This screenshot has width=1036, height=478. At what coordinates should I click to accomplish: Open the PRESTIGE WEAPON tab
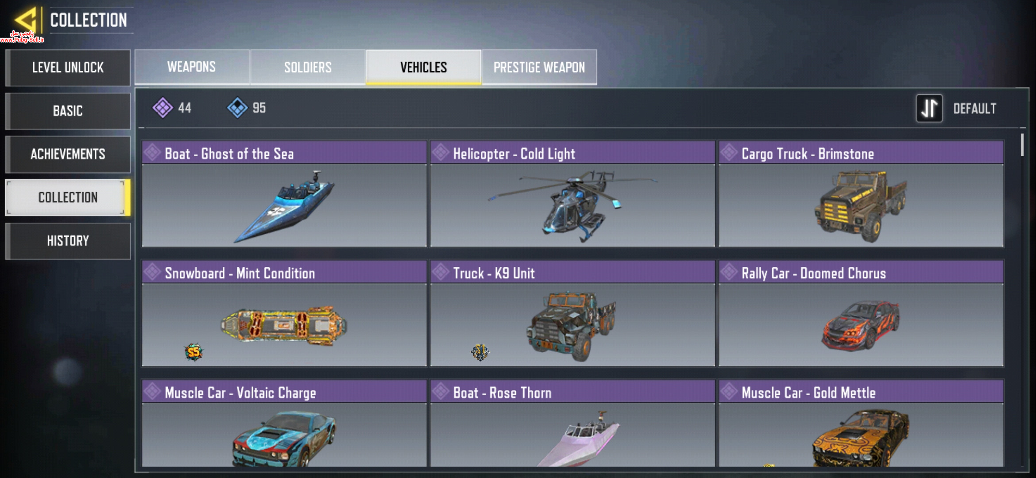coord(539,67)
